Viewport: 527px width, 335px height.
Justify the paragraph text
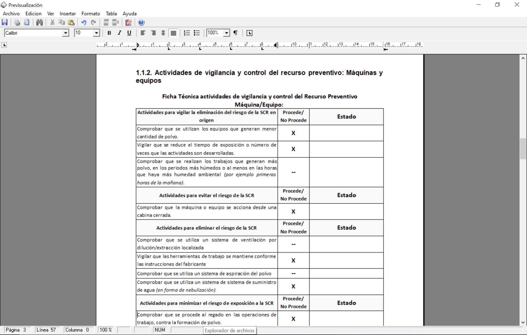pyautogui.click(x=173, y=33)
